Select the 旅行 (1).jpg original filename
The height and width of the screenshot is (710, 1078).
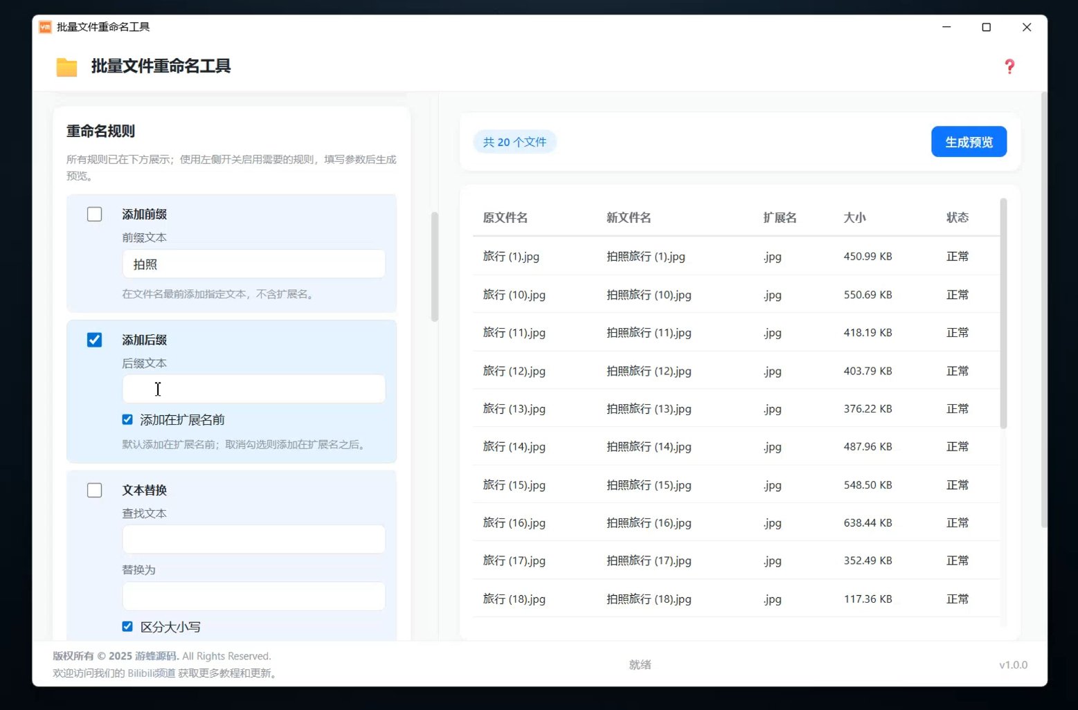click(x=511, y=256)
